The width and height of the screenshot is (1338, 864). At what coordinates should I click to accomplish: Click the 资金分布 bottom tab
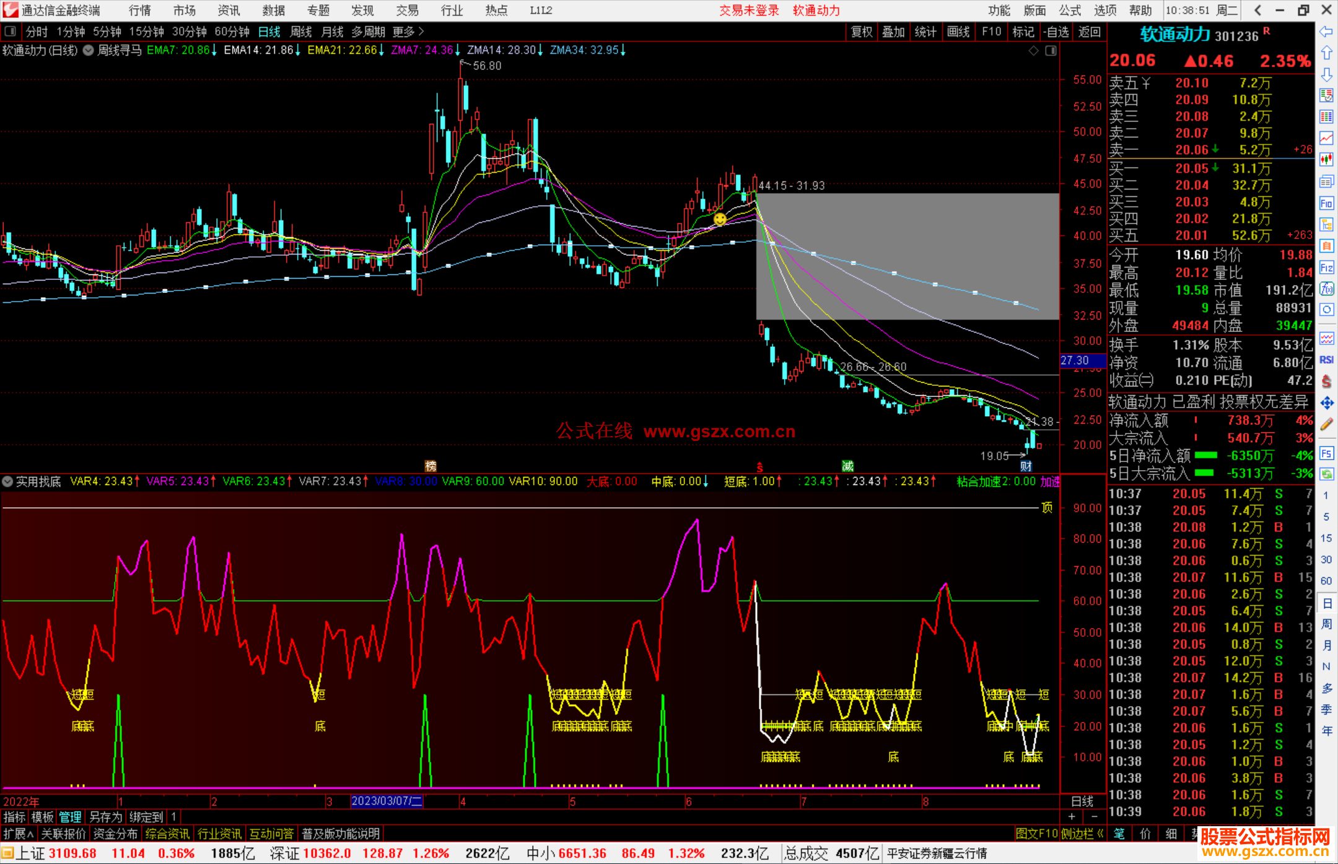[x=115, y=834]
